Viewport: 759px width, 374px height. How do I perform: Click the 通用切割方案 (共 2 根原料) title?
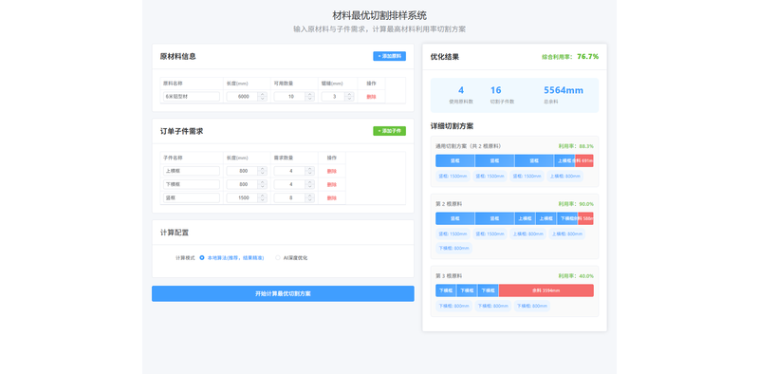pos(468,146)
